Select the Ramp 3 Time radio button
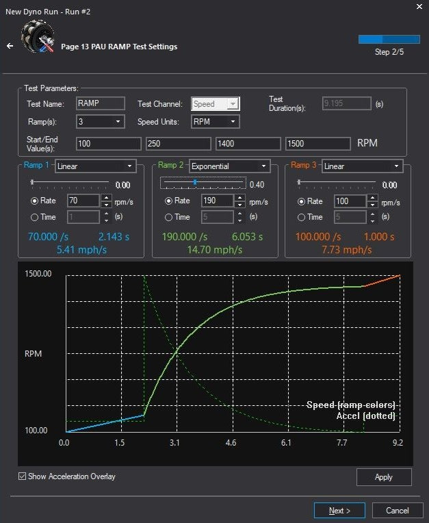The image size is (429, 523). (x=301, y=218)
